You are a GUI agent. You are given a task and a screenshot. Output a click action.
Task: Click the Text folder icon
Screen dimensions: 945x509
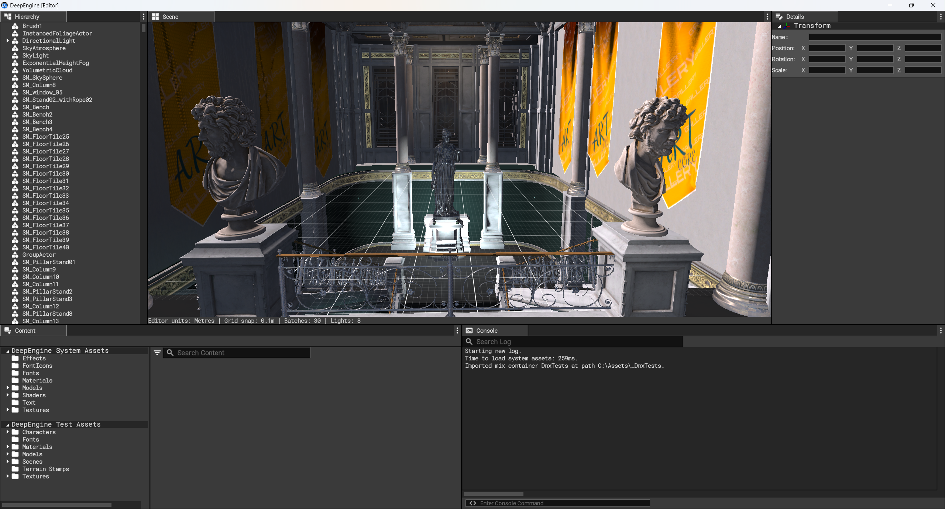(x=15, y=402)
